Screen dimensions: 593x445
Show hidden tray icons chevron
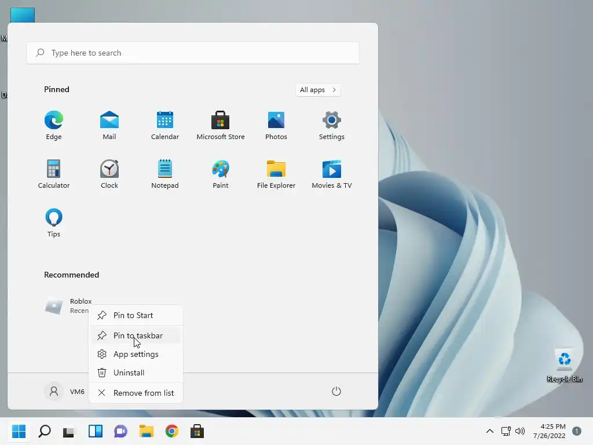(490, 431)
